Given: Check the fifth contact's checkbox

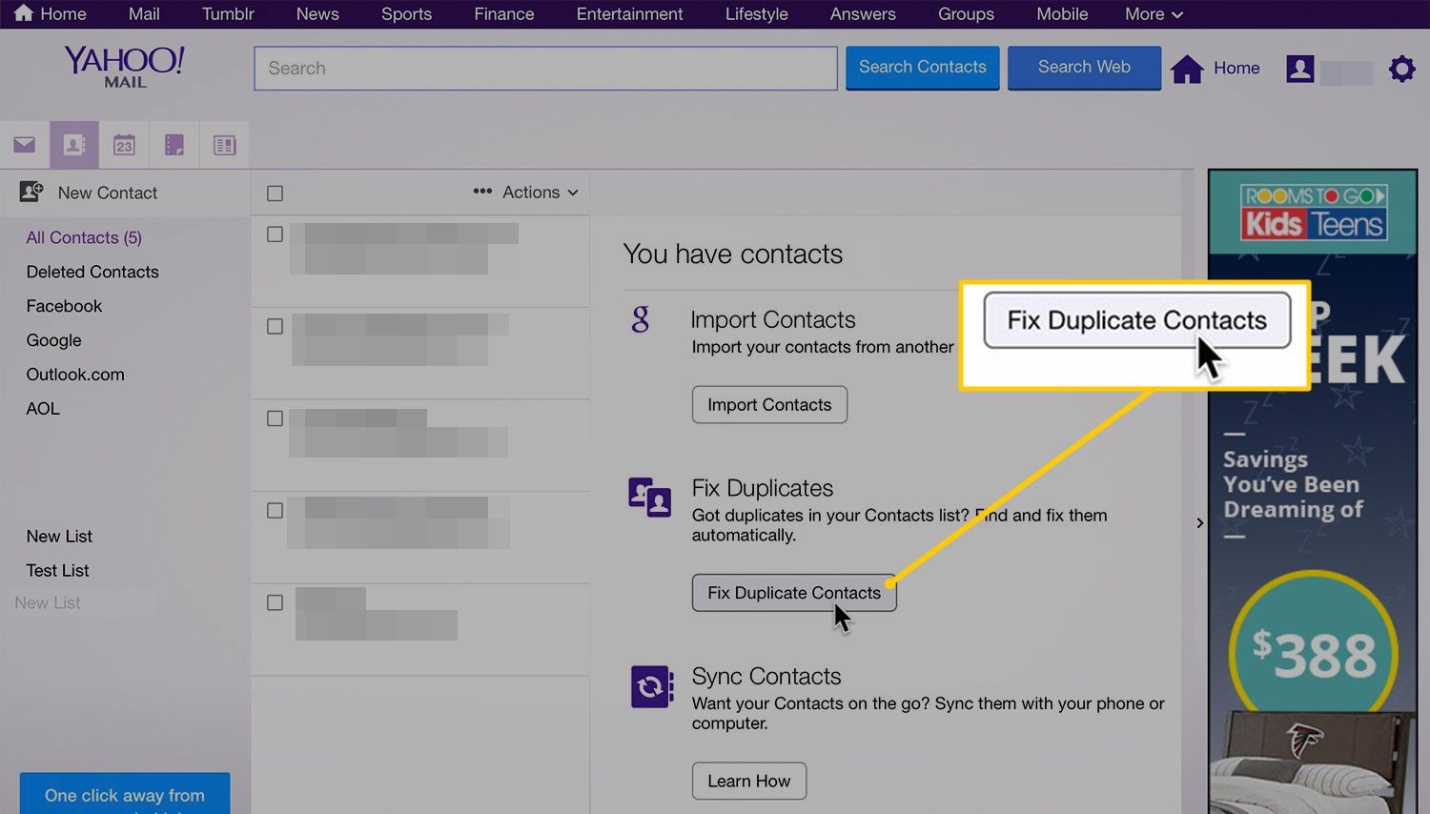Looking at the screenshot, I should pyautogui.click(x=275, y=603).
